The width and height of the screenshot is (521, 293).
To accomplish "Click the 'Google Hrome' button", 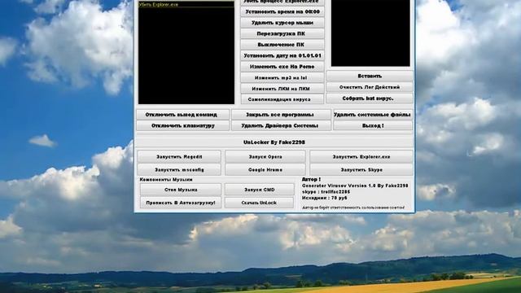I will click(265, 169).
